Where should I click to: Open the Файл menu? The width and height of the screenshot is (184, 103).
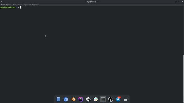click(x=3, y=5)
